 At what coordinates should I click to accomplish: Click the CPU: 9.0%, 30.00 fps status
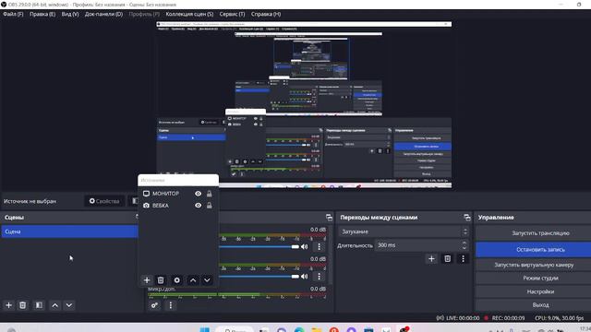coord(559,318)
